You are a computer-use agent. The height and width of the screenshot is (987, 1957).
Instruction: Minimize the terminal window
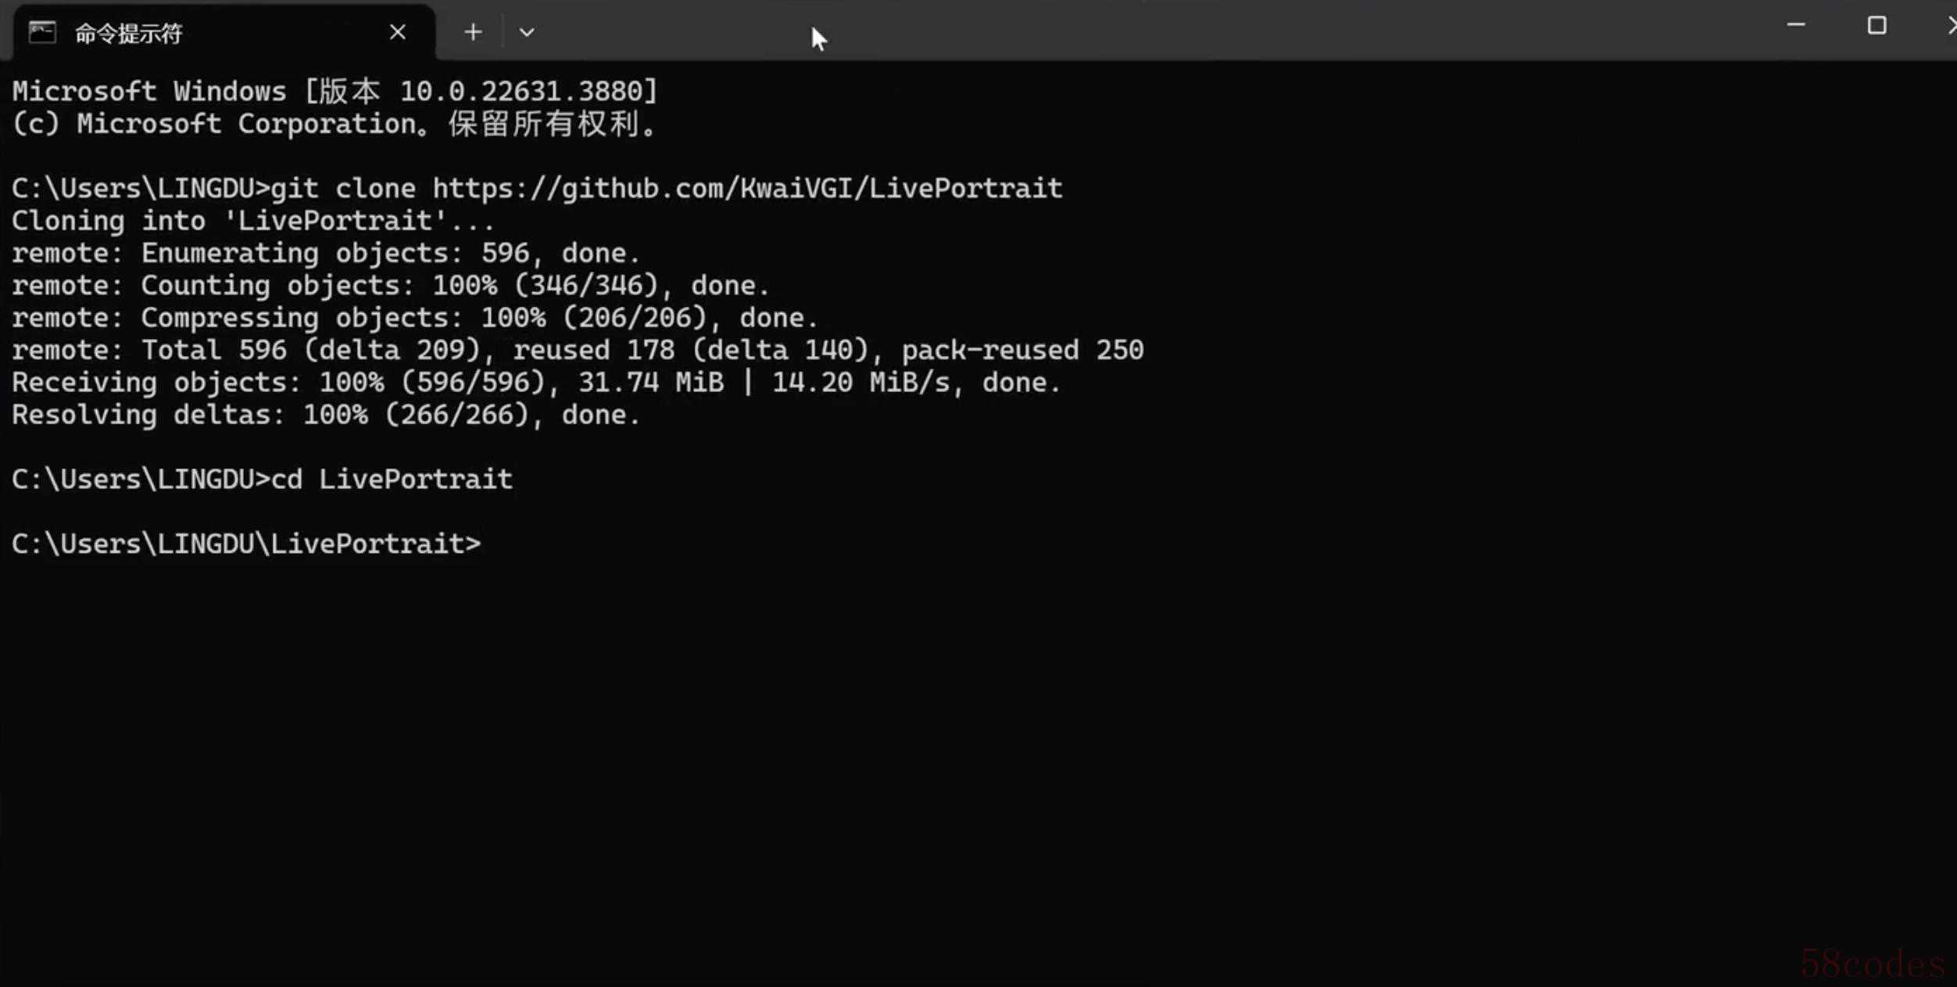pyautogui.click(x=1796, y=25)
